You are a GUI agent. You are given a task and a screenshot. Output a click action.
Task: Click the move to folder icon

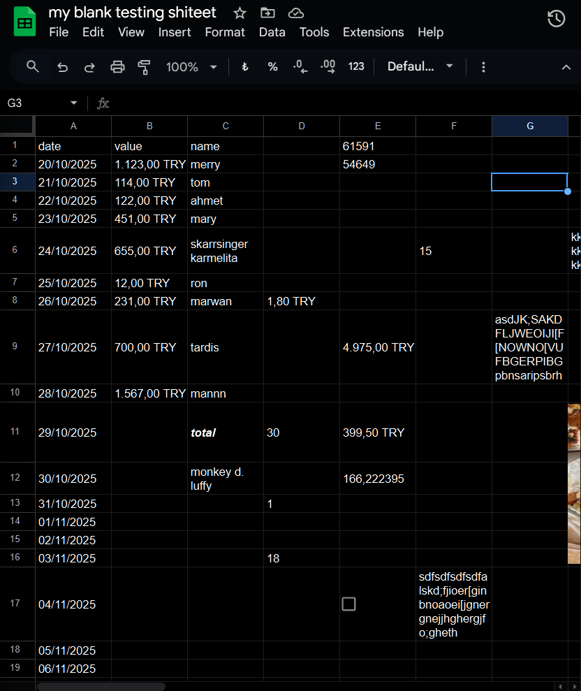[267, 13]
